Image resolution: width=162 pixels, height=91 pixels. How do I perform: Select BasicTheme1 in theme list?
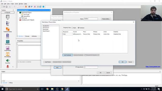click(46, 31)
